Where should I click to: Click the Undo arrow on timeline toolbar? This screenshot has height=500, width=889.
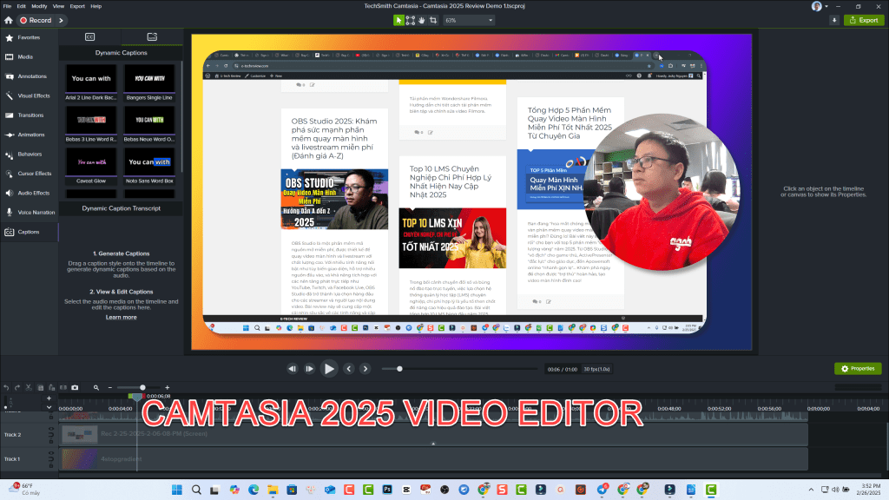(6, 387)
